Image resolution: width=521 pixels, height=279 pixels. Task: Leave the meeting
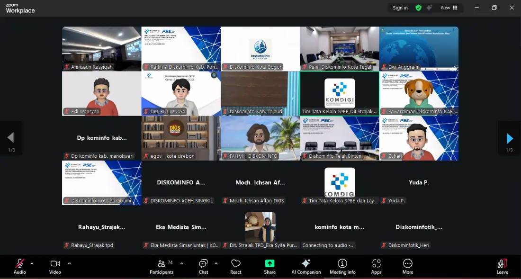tap(503, 267)
